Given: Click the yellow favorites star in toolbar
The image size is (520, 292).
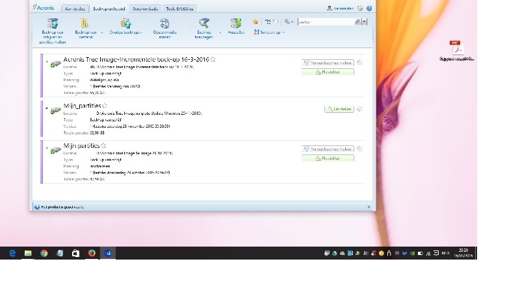Looking at the screenshot, I should point(255,21).
